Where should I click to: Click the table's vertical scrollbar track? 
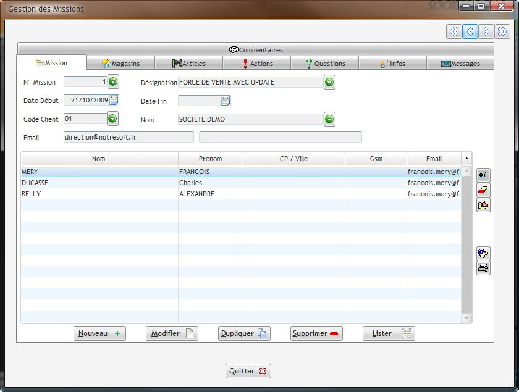pos(467,247)
